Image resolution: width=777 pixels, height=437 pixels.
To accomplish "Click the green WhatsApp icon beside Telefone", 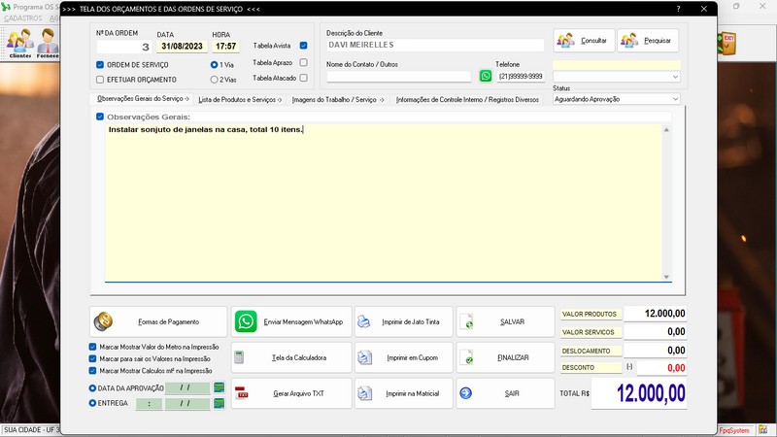I will (x=486, y=76).
